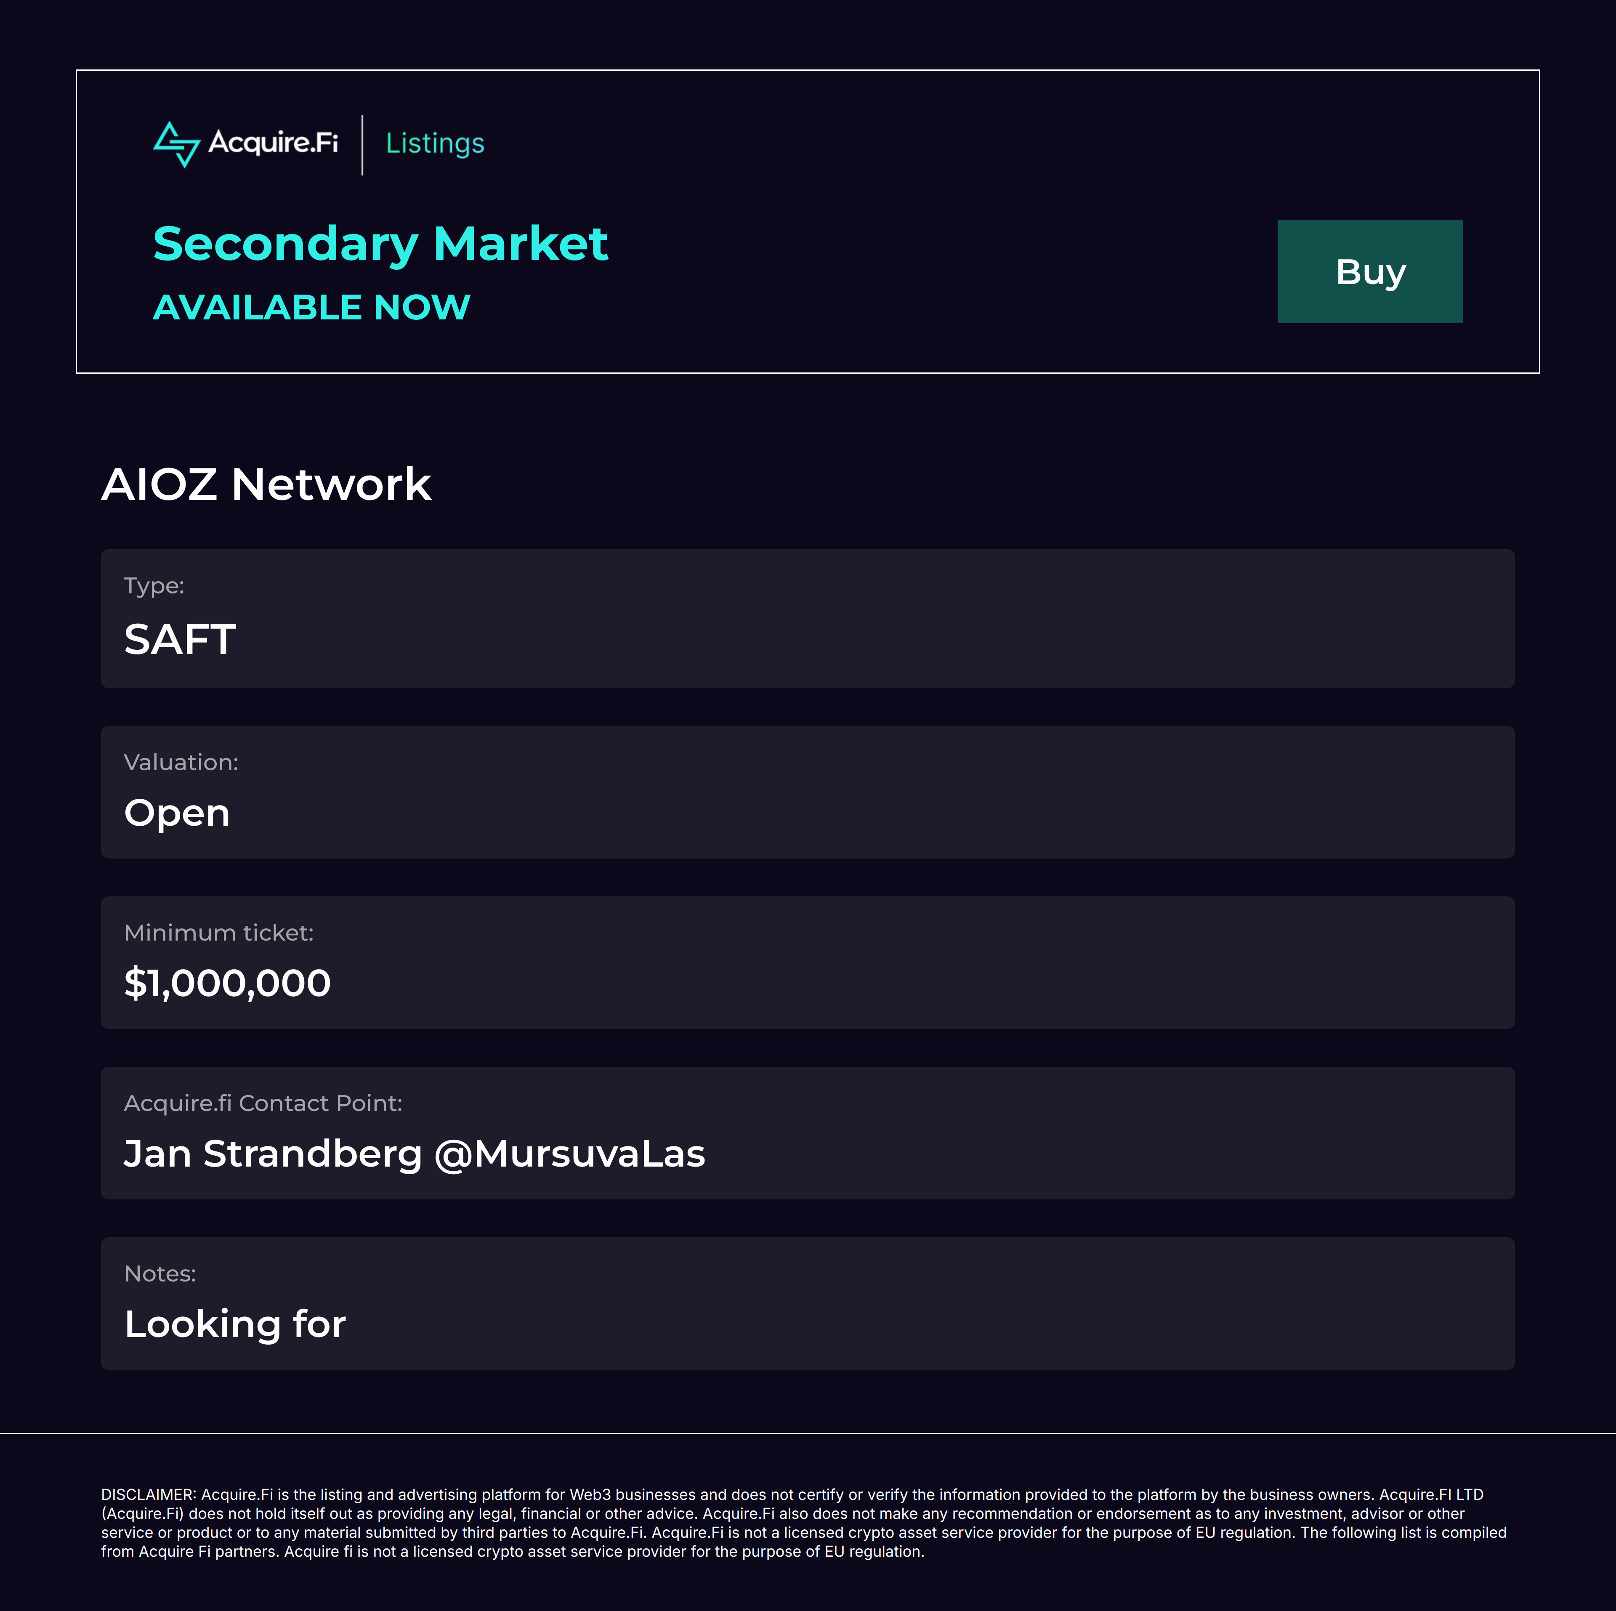Click the Notes field label
The width and height of the screenshot is (1616, 1611).
(x=160, y=1273)
